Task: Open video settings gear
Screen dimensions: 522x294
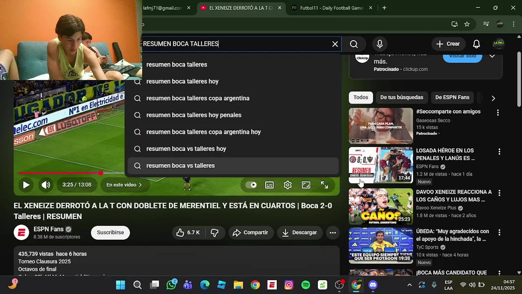Action: tap(288, 185)
